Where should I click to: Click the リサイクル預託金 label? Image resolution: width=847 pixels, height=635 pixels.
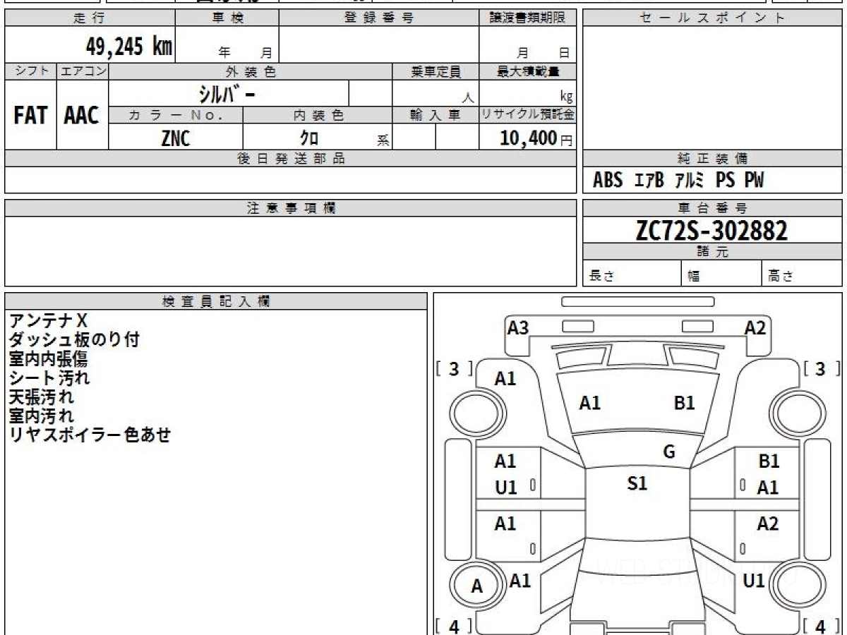pyautogui.click(x=528, y=115)
